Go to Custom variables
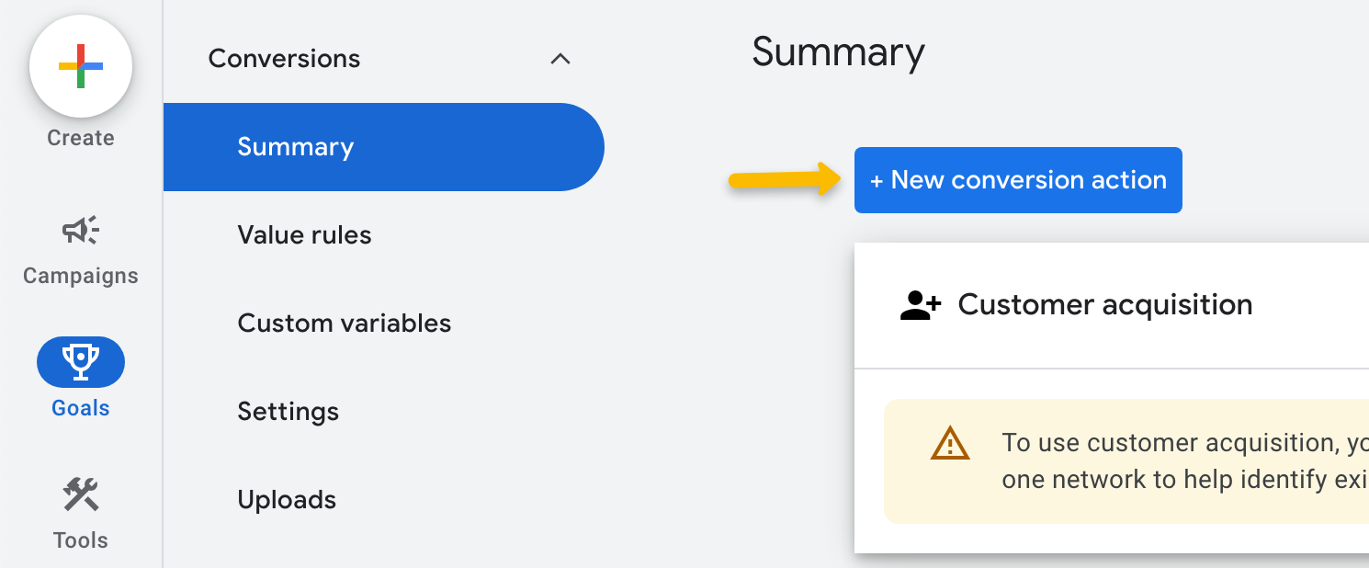The image size is (1369, 568). (x=344, y=324)
